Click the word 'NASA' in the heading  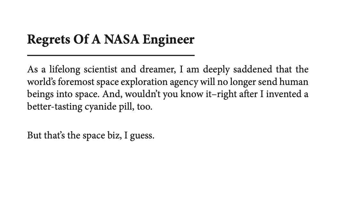122,39
